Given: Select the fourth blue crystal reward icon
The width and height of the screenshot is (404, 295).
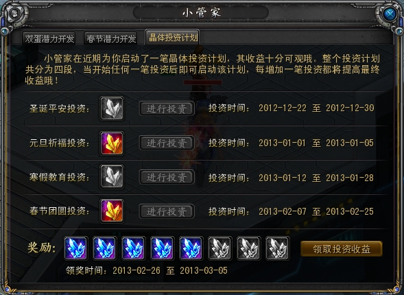Looking at the screenshot, I should point(163,248).
